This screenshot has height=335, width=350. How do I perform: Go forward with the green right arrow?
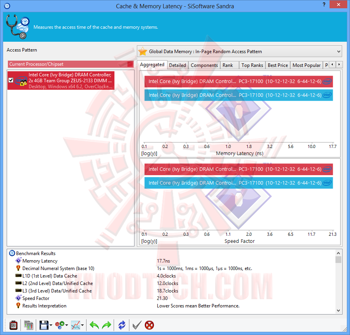pyautogui.click(x=107, y=325)
